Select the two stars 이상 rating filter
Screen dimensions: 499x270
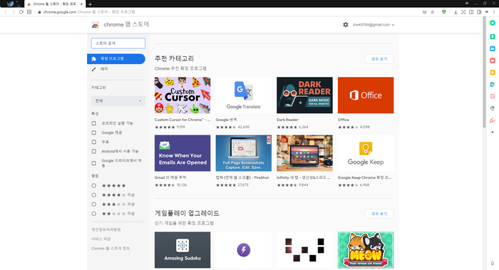click(94, 214)
